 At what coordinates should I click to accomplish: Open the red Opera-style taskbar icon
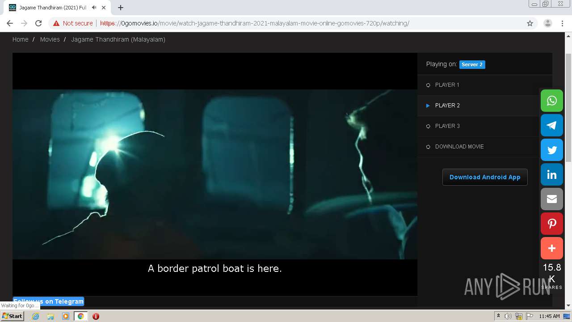tap(96, 316)
